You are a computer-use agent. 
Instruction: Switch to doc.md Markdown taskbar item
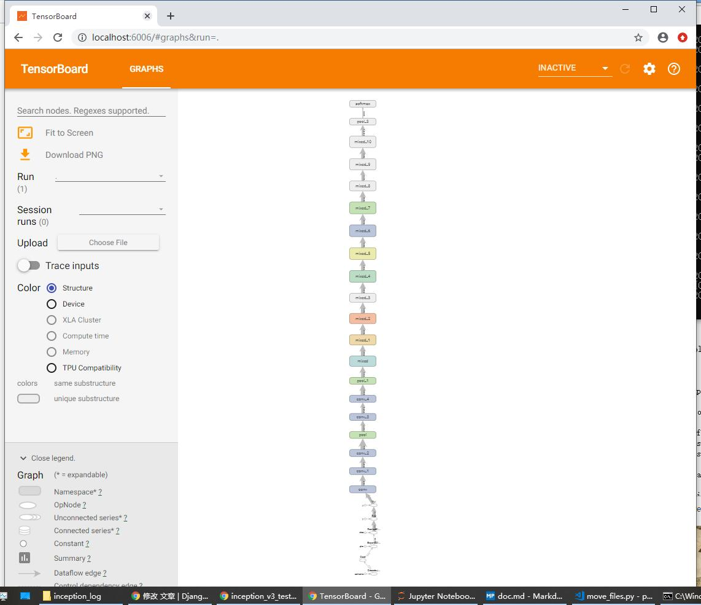tap(524, 596)
